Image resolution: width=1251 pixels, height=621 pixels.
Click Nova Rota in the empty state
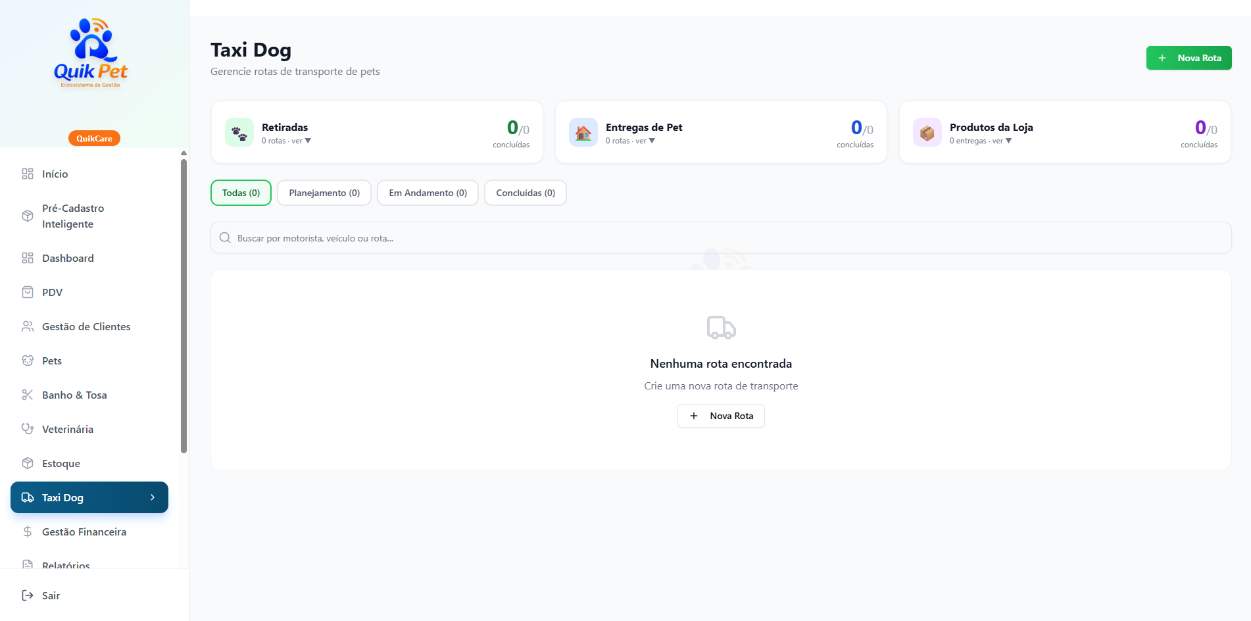click(721, 416)
